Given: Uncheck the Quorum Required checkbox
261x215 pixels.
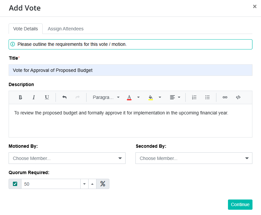Looking at the screenshot, I should pyautogui.click(x=15, y=184).
